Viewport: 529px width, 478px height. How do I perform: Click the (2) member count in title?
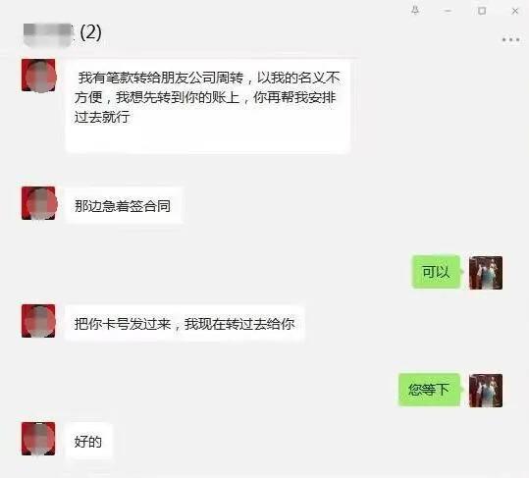point(90,32)
